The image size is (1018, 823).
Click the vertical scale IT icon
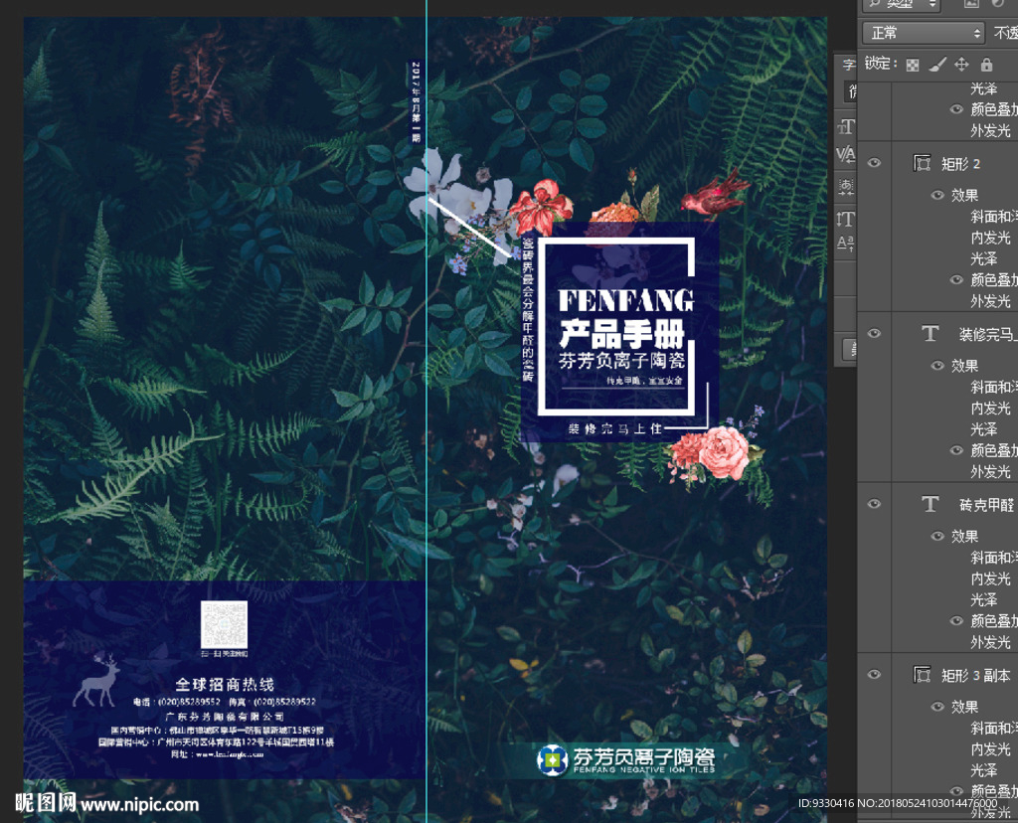[x=845, y=219]
